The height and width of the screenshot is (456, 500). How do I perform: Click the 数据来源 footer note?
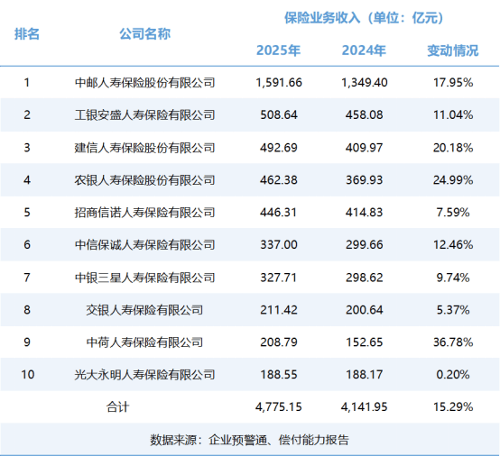[250, 440]
